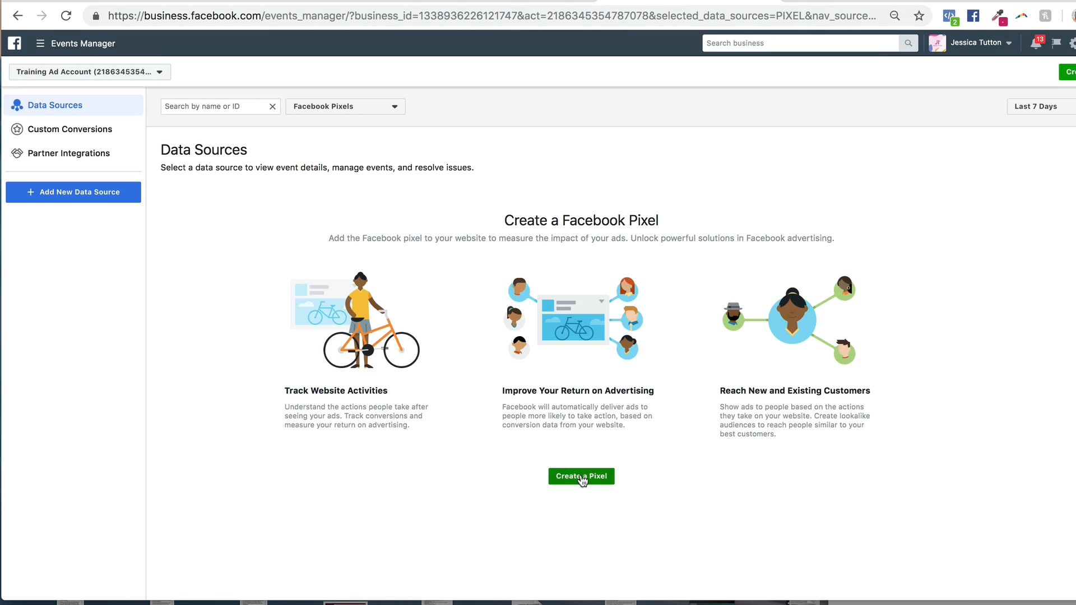Click the Facebook logo in the header
The height and width of the screenshot is (605, 1076).
point(15,43)
